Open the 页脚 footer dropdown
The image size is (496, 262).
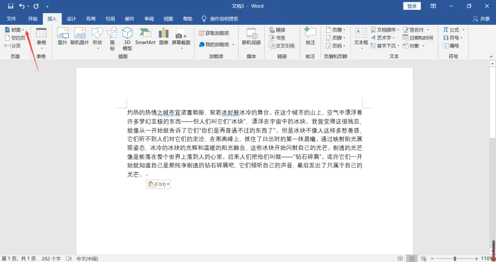pos(335,38)
